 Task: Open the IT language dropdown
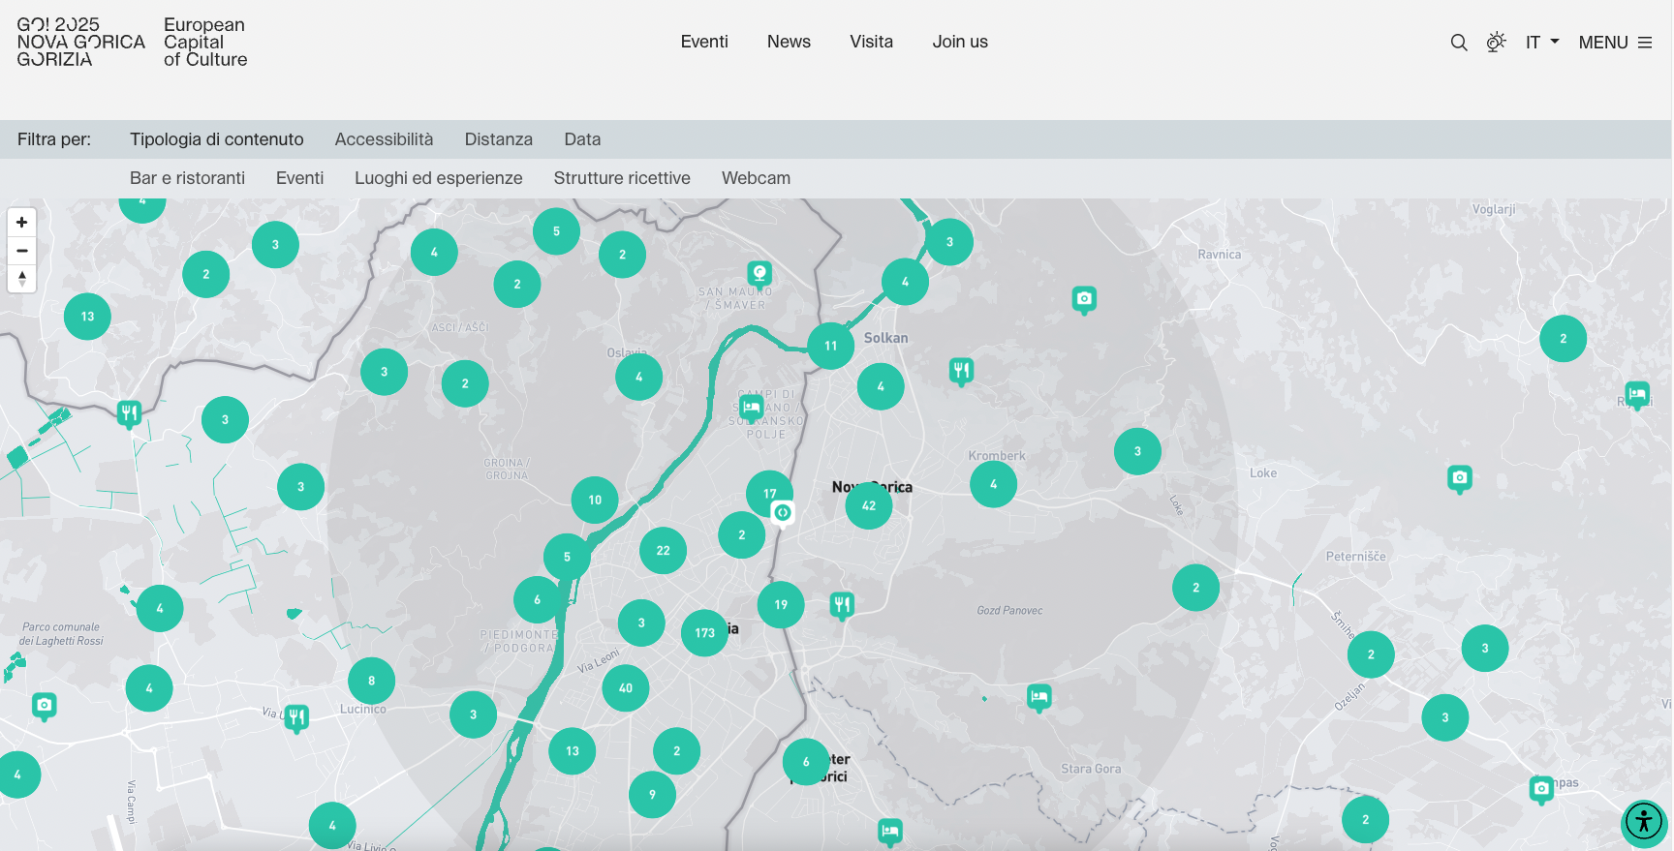1542,43
